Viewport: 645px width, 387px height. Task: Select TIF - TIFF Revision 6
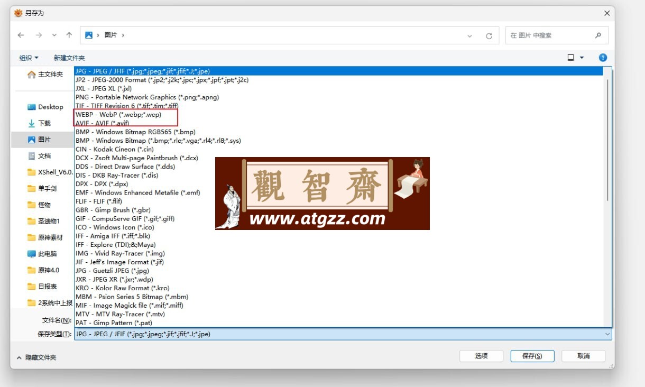pos(339,106)
